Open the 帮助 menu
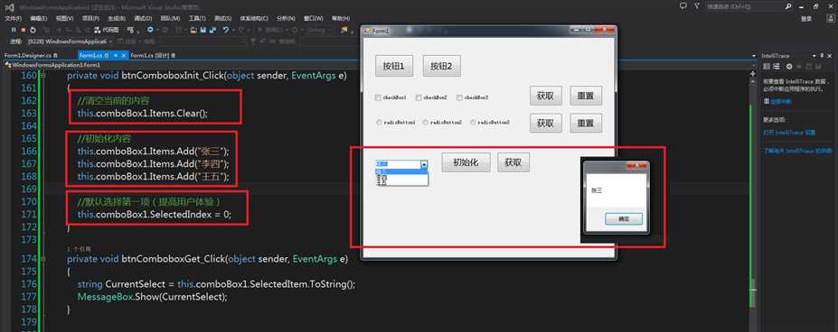 tap(341, 18)
